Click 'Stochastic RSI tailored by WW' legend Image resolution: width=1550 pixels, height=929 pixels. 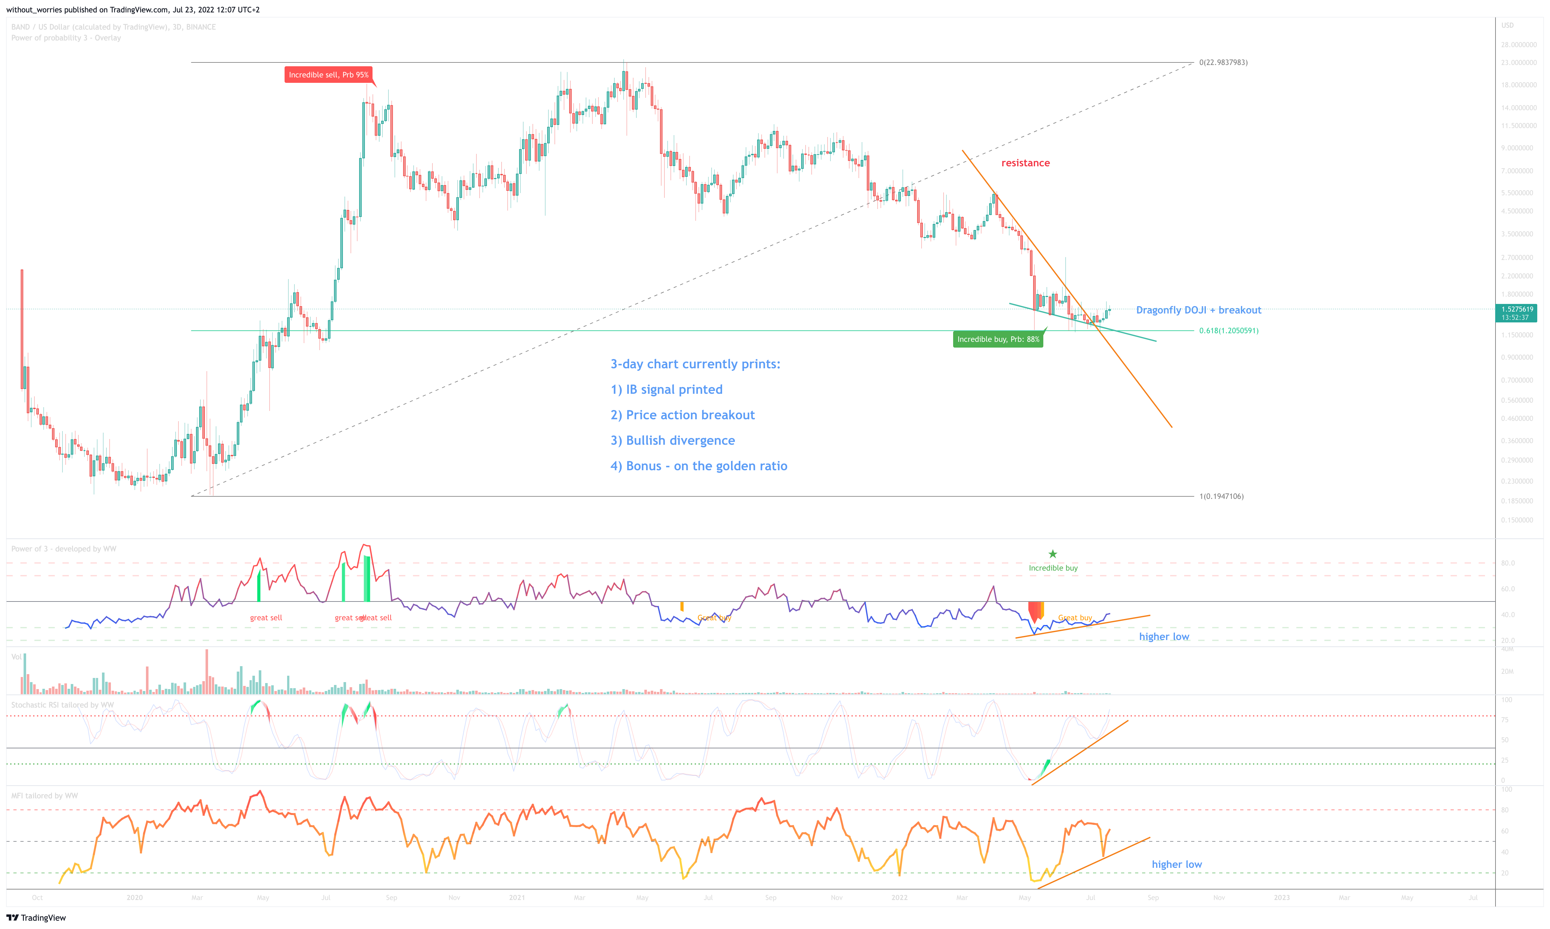[62, 705]
